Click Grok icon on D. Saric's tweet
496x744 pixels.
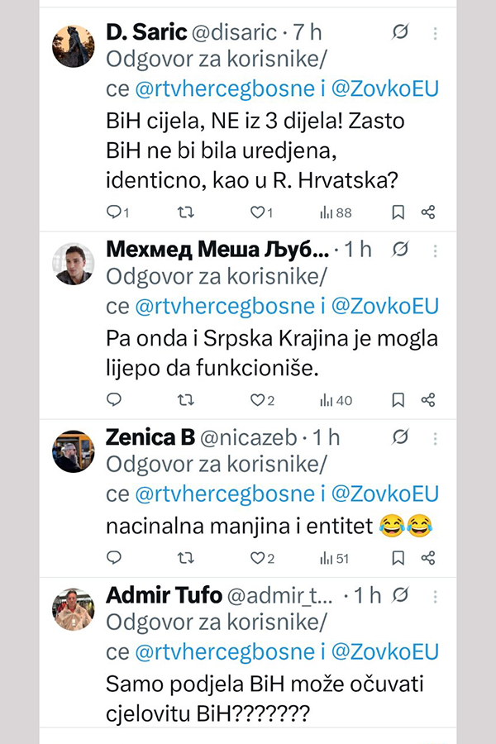pos(401,33)
